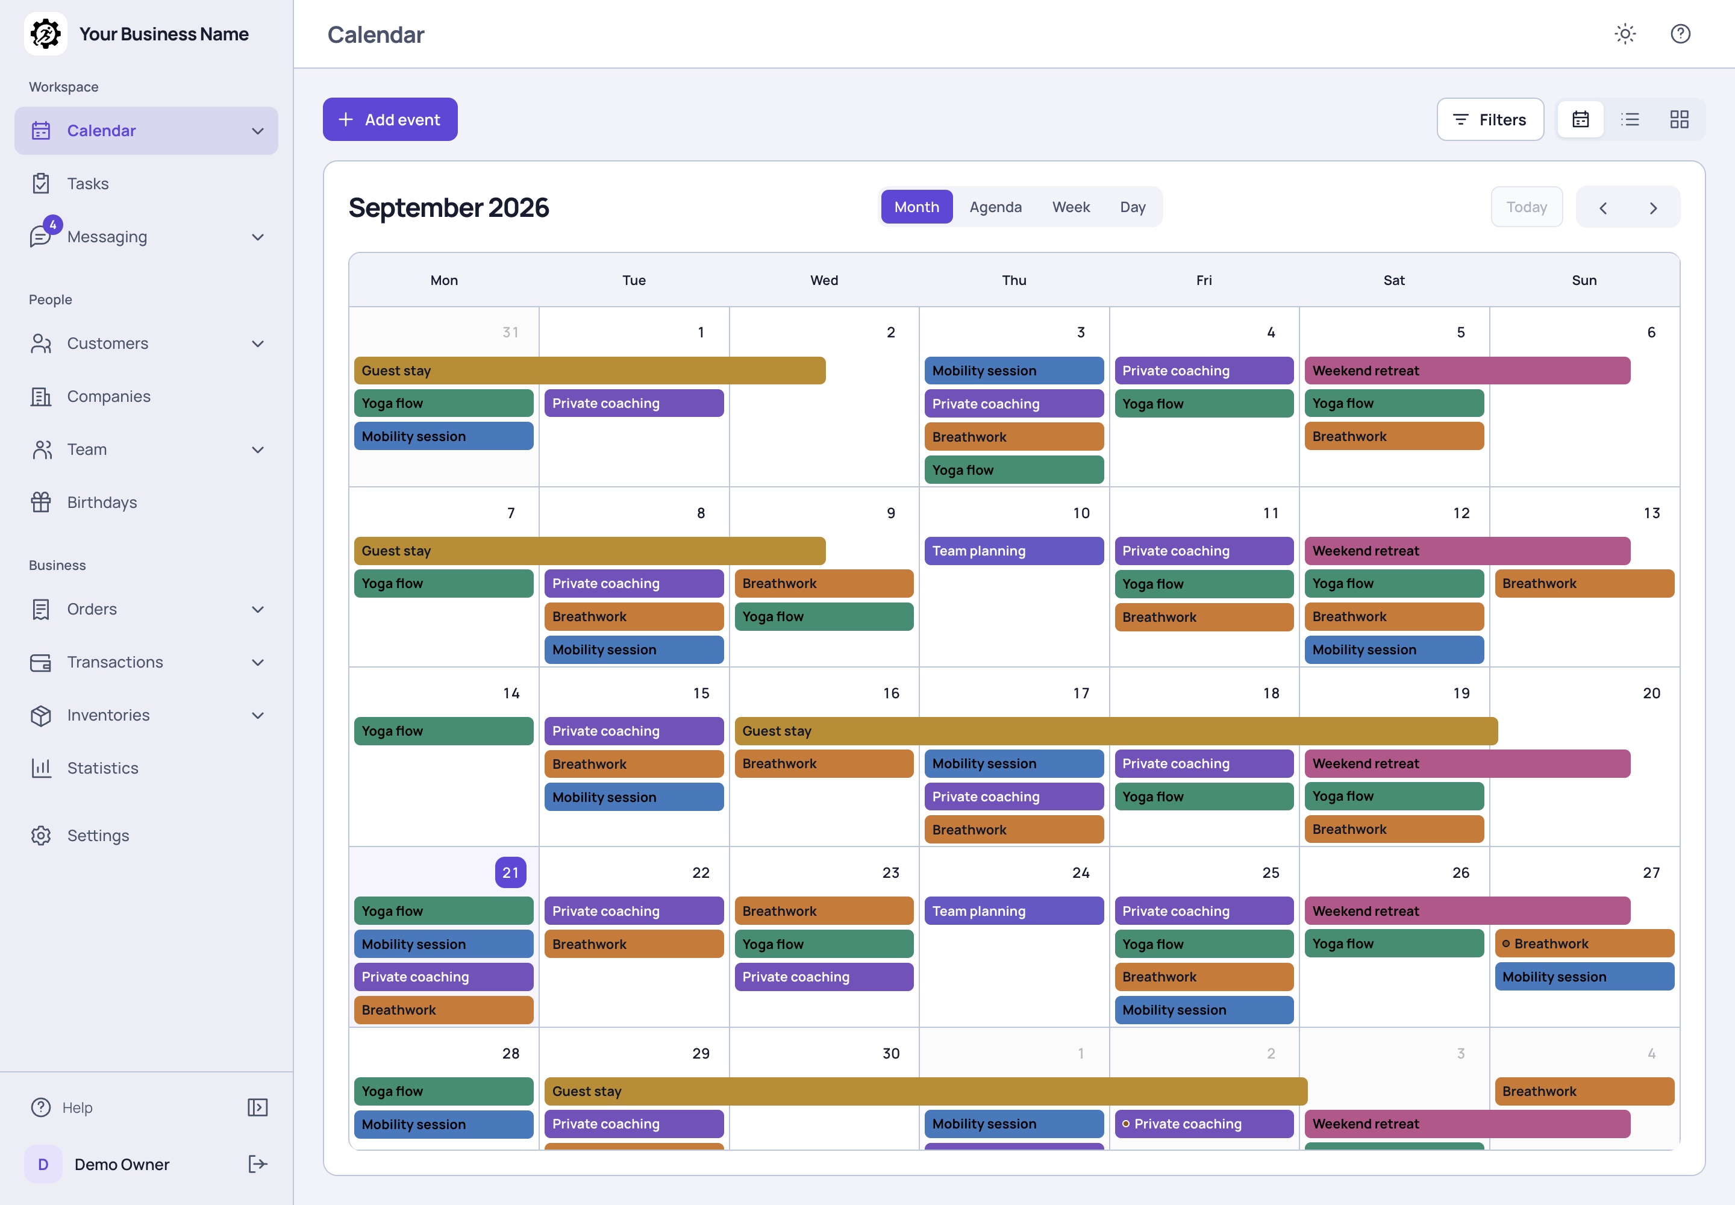Expand the Messaging submenu
Viewport: 1735px width, 1205px height.
click(x=257, y=237)
